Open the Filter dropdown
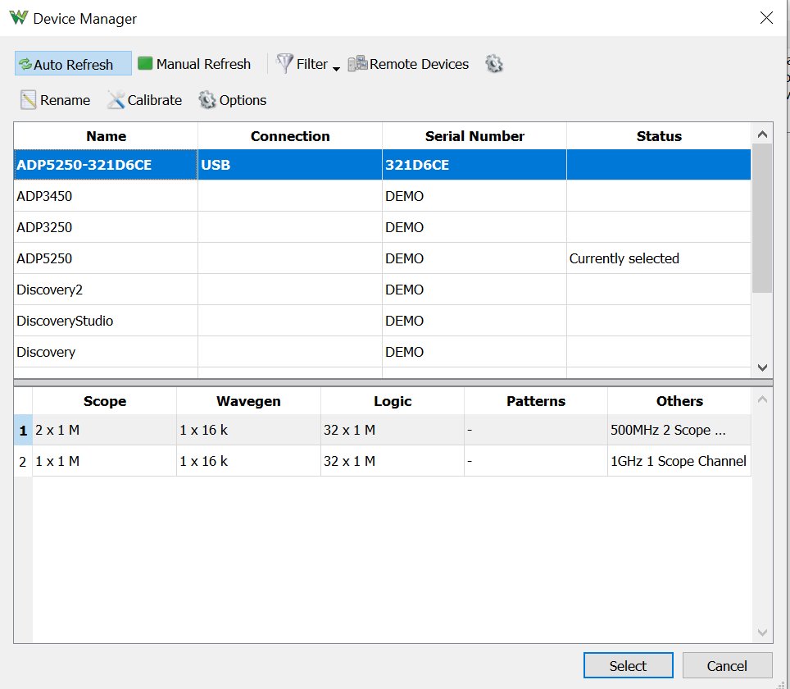This screenshot has width=790, height=689. coord(307,64)
